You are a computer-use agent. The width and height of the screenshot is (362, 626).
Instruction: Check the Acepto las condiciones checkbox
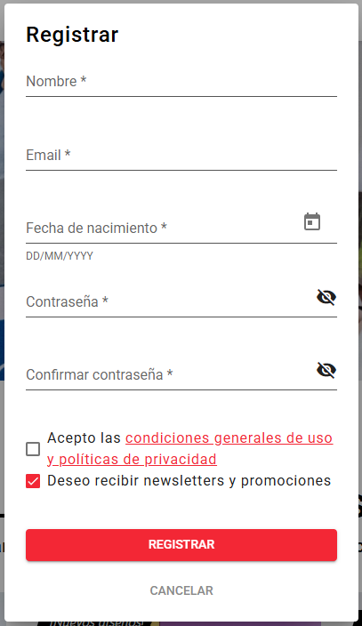point(33,449)
